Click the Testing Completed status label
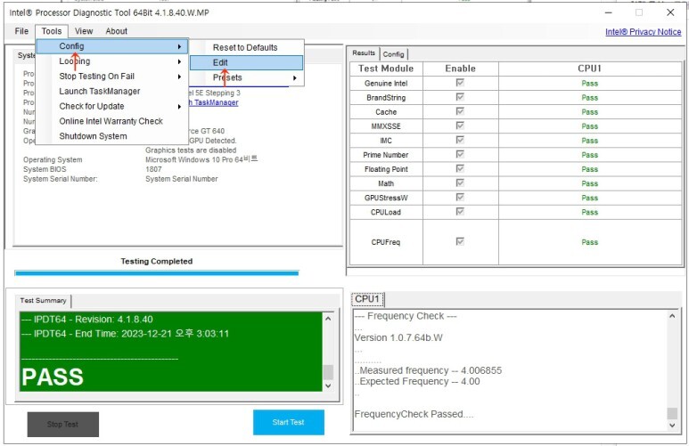 tap(157, 261)
